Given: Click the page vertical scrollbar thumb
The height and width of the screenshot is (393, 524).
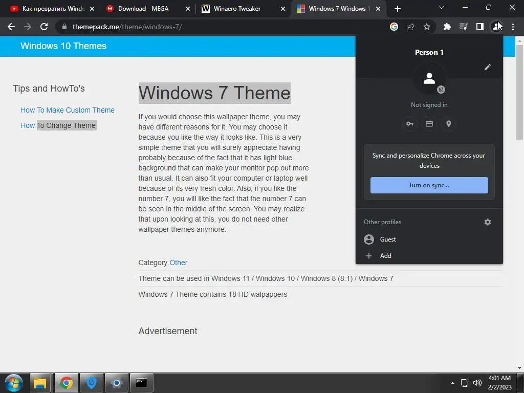Looking at the screenshot, I should tap(519, 92).
